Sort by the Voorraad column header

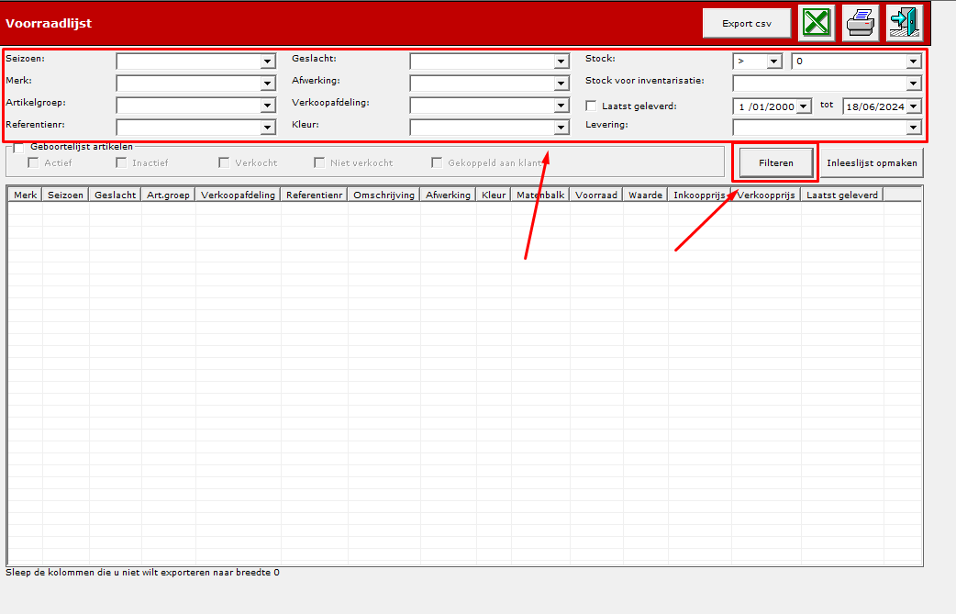click(x=596, y=195)
